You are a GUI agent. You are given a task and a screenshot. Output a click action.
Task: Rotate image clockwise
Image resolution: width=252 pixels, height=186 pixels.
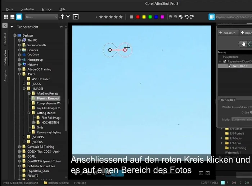tap(192, 17)
